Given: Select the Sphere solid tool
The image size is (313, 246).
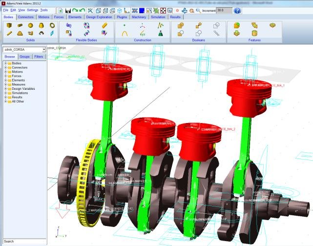Looking at the screenshot, I should click(31, 25).
